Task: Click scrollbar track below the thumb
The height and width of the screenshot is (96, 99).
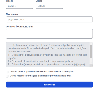Action: tap(91, 60)
